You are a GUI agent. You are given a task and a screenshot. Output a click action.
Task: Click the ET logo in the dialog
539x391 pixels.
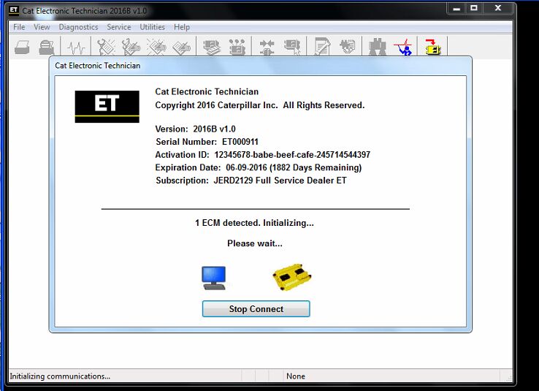tap(107, 107)
